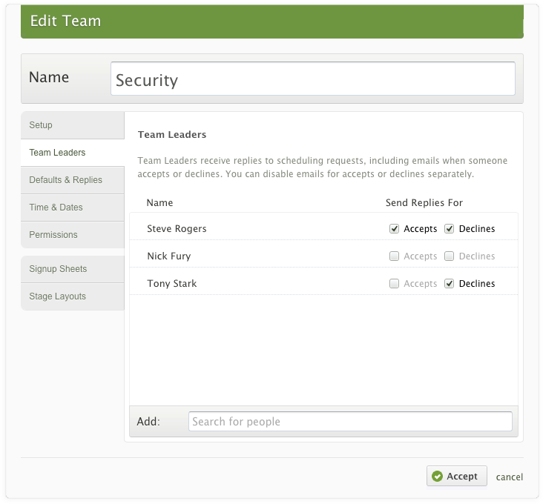Uncheck Declines for Tony Stark
The height and width of the screenshot is (504, 543).
click(x=450, y=284)
